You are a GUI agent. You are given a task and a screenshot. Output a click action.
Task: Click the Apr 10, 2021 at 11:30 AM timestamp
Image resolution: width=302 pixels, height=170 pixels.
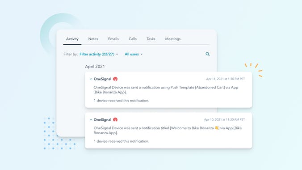224,119
